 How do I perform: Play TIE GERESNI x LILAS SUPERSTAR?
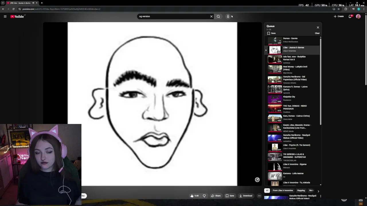click(x=292, y=157)
